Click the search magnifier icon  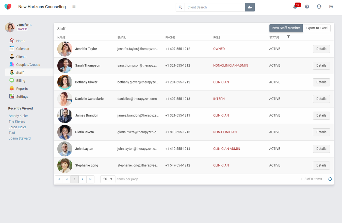(x=180, y=7)
